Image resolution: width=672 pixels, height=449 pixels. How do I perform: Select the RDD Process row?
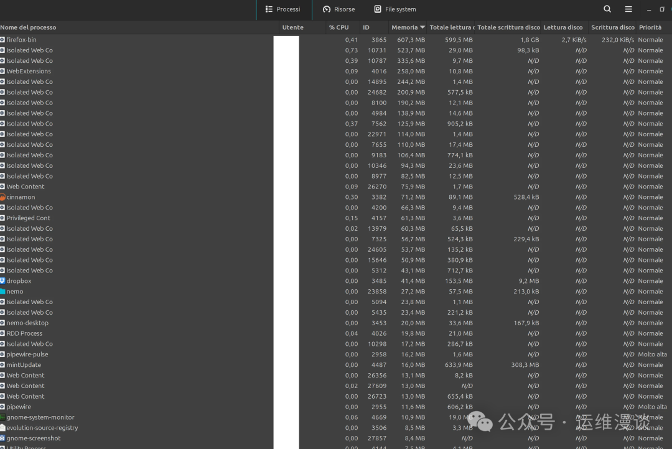point(336,333)
